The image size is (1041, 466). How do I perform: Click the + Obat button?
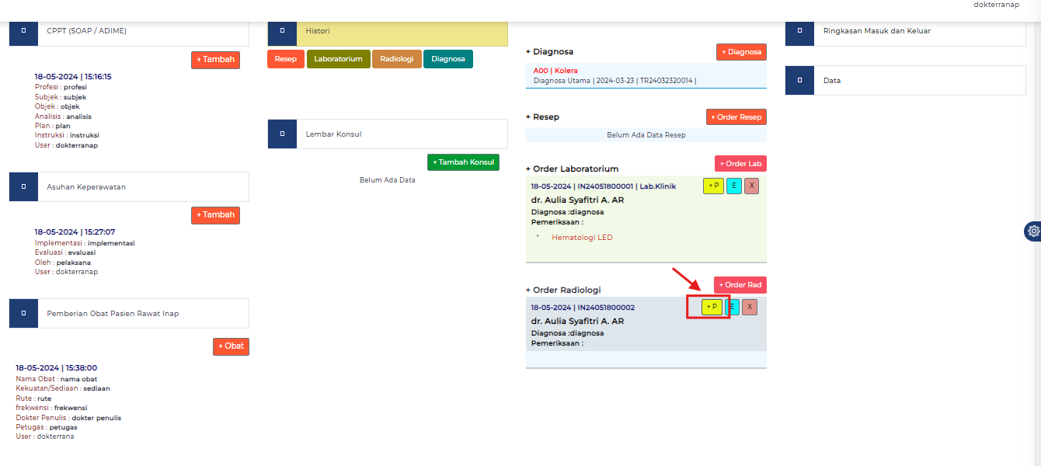coord(231,346)
